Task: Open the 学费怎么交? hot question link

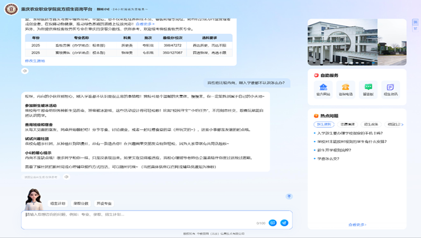Action: (x=328, y=158)
